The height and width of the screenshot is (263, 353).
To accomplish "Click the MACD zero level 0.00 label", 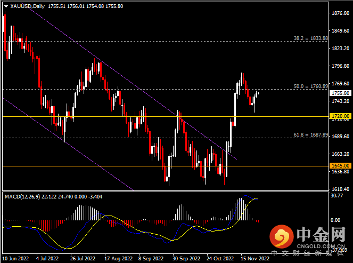I will (x=335, y=220).
